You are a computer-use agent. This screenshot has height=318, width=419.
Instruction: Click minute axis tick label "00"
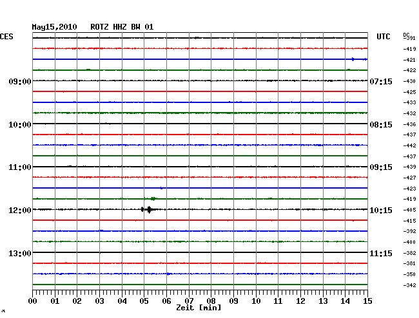[x=33, y=301]
